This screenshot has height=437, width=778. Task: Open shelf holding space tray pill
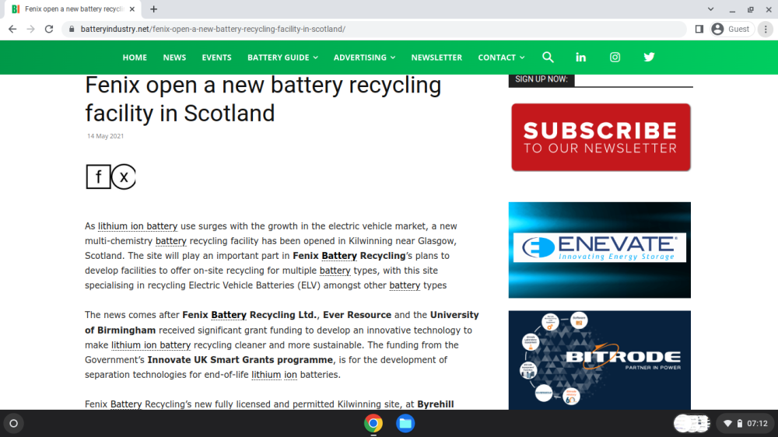(692, 424)
